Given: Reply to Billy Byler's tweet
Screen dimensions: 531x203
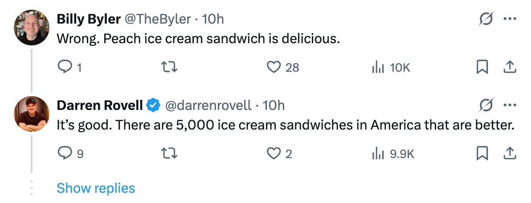Looking at the screenshot, I should (x=65, y=67).
